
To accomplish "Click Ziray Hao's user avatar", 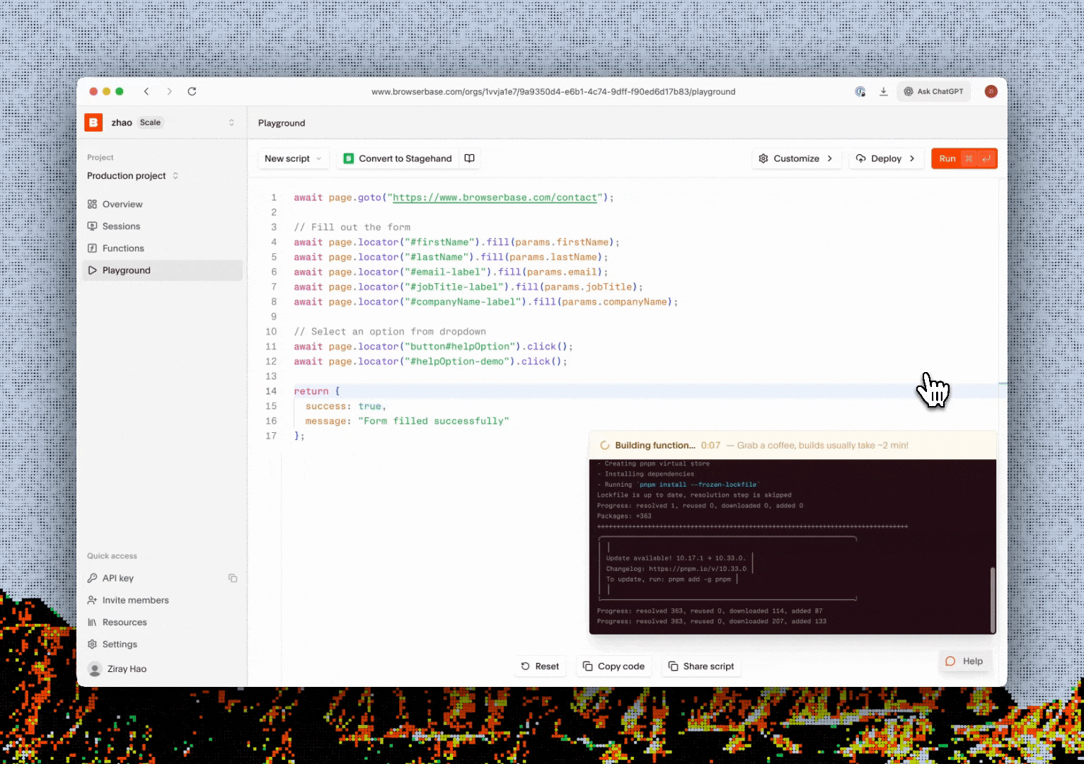I will tap(94, 668).
